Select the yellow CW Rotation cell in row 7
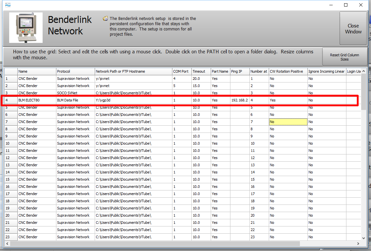This screenshot has width=371, height=251. click(x=288, y=122)
